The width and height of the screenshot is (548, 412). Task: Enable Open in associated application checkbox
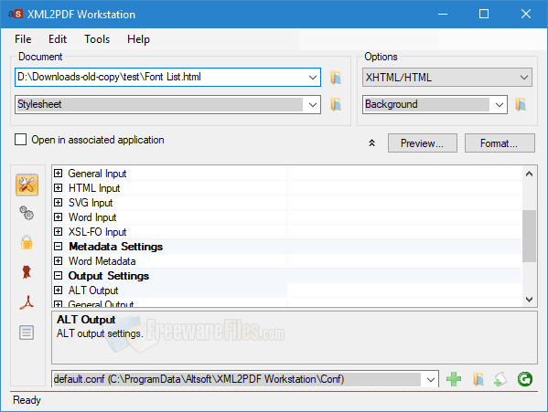click(21, 139)
